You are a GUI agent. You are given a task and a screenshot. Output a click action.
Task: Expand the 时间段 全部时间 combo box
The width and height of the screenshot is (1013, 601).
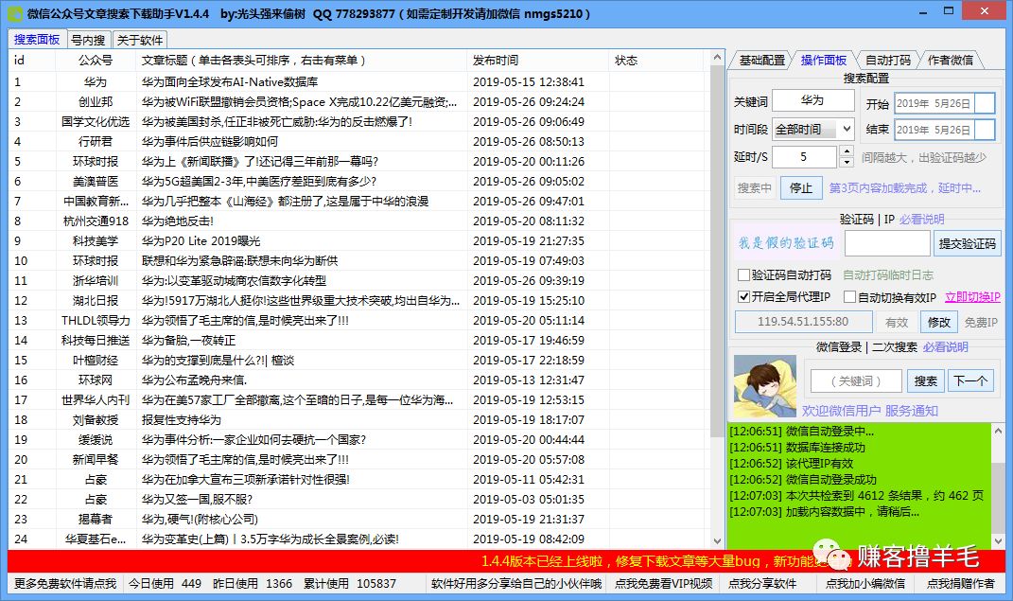(847, 130)
